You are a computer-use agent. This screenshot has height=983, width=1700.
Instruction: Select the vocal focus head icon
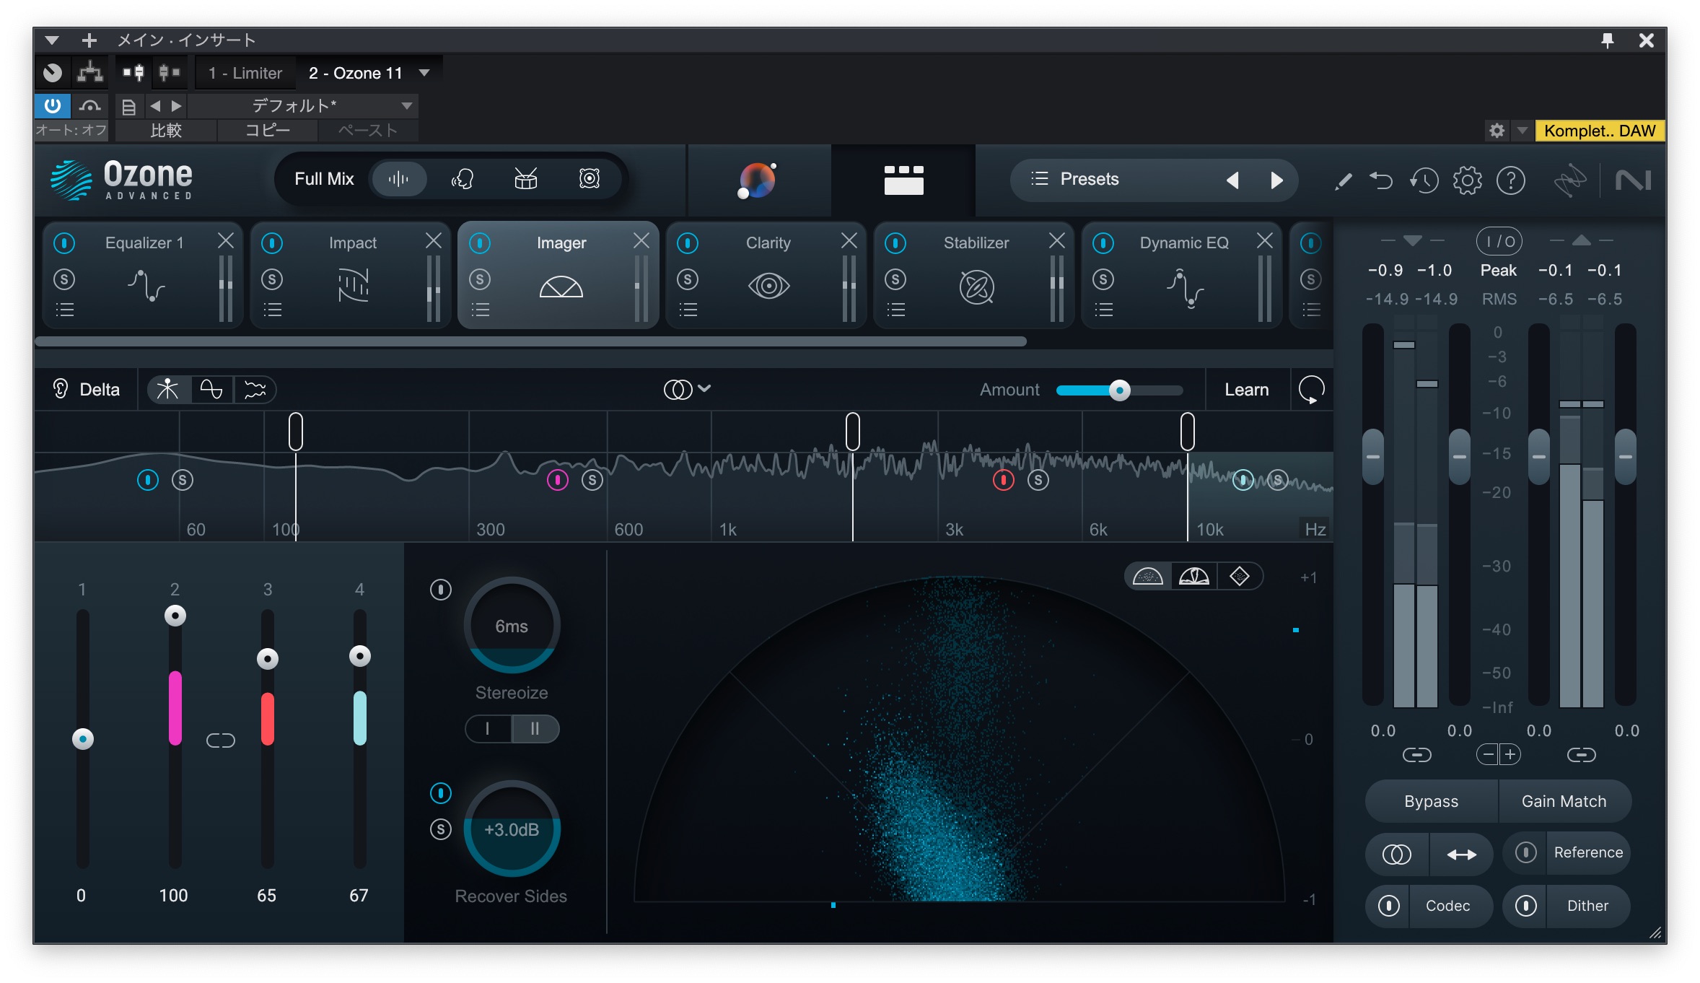point(462,179)
